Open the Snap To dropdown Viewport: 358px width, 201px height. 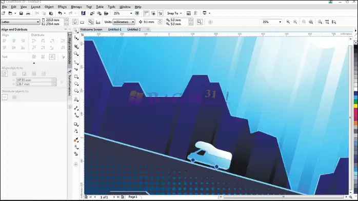coord(174,13)
